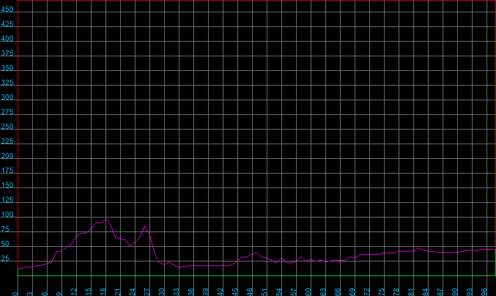Click the 24 label on the horizontal axis
The width and height of the screenshot is (496, 296).
[x=133, y=292]
